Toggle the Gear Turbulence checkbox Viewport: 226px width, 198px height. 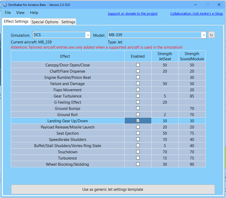(x=138, y=96)
